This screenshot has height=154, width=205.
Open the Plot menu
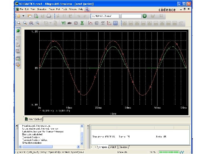pyautogui.click(x=59, y=9)
